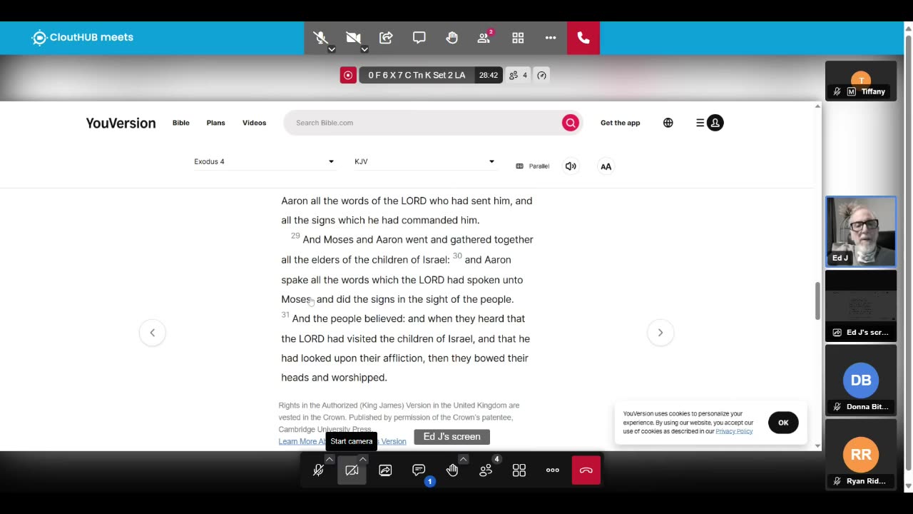Click the YouVersion logo
This screenshot has height=514, width=913.
click(121, 123)
